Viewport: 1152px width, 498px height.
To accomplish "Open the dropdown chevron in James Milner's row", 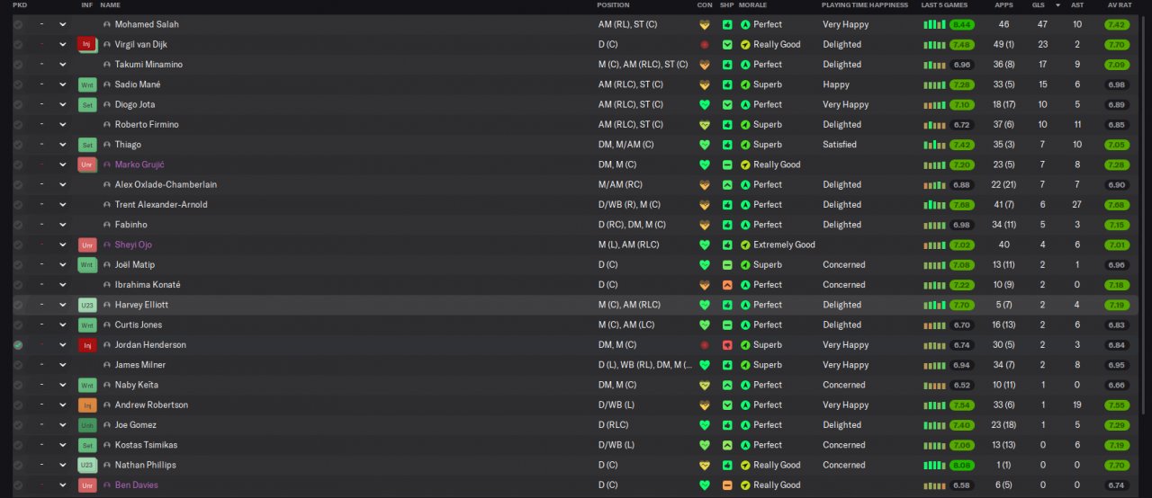I will (63, 365).
